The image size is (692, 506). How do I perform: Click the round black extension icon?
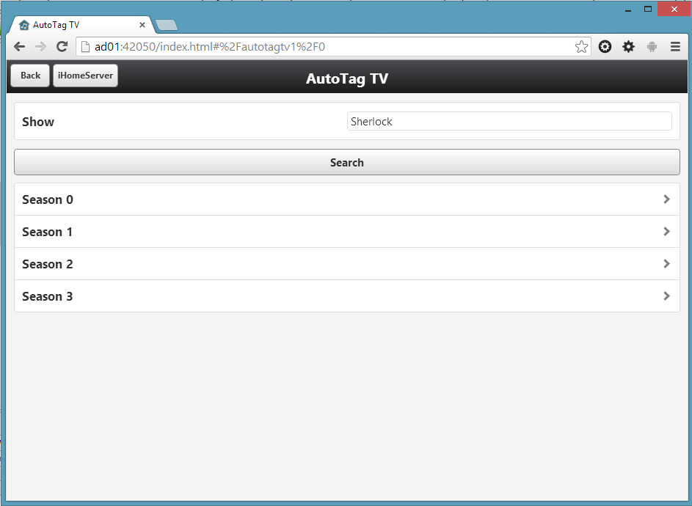pos(605,47)
